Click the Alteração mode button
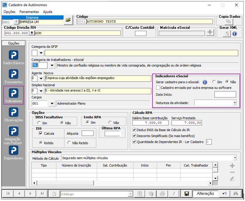The height and width of the screenshot is (201, 245). pos(205,194)
